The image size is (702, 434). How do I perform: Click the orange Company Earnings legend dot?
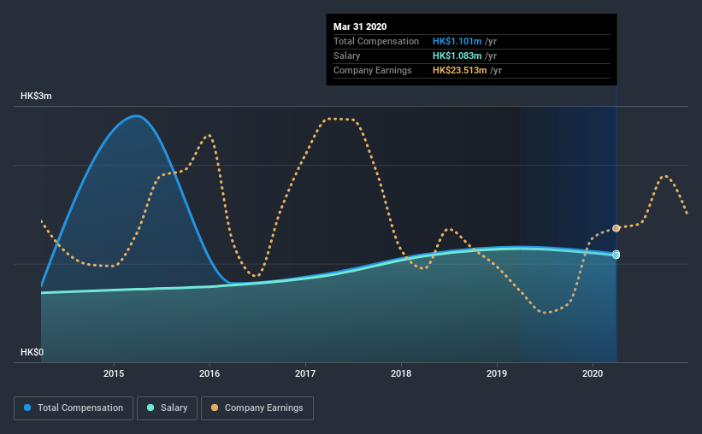tap(215, 408)
